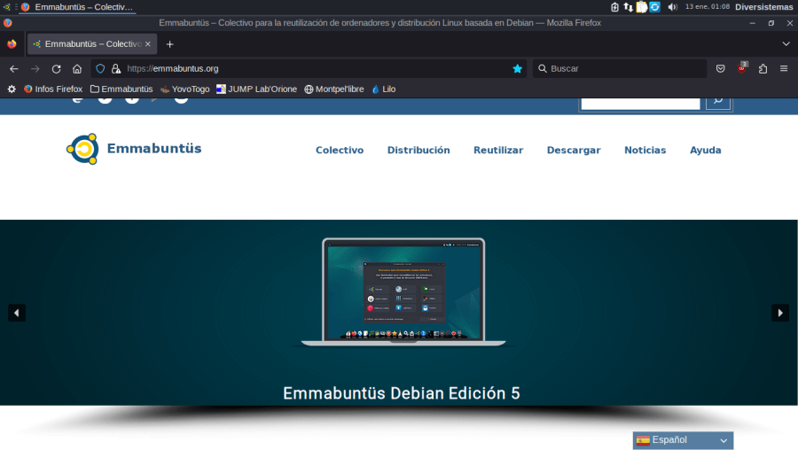Click the uBlock shield extension icon
This screenshot has width=798, height=450.
tap(742, 68)
